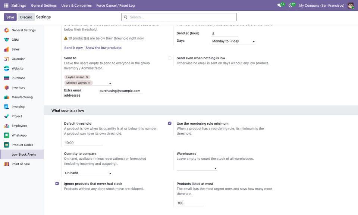
Task: Click the Website sidebar icon
Action: 7,69
